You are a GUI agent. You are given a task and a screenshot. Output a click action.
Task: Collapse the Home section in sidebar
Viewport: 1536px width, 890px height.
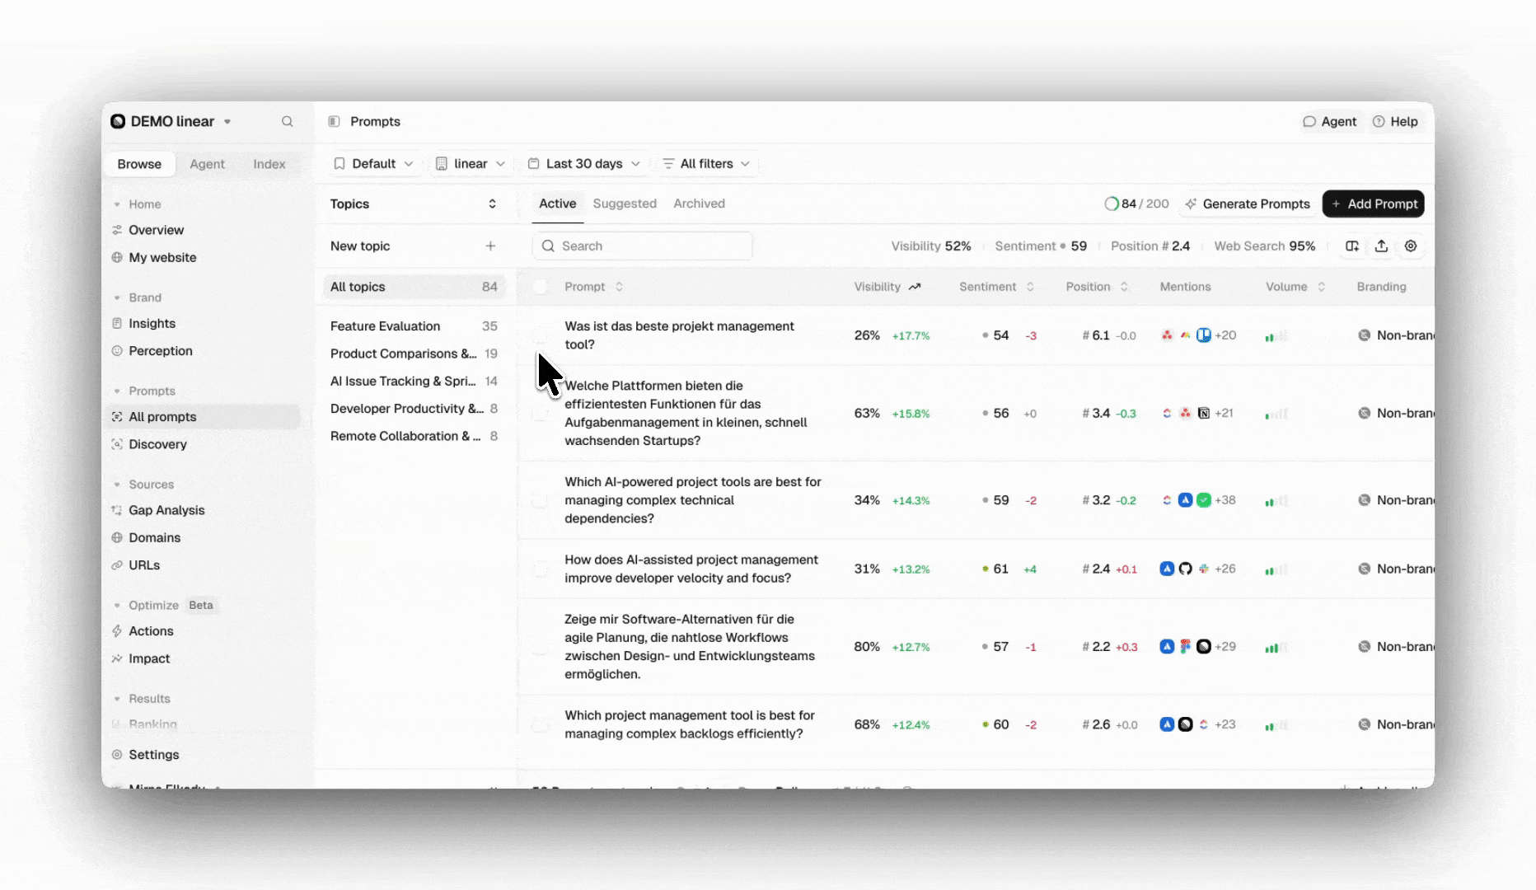coord(117,204)
